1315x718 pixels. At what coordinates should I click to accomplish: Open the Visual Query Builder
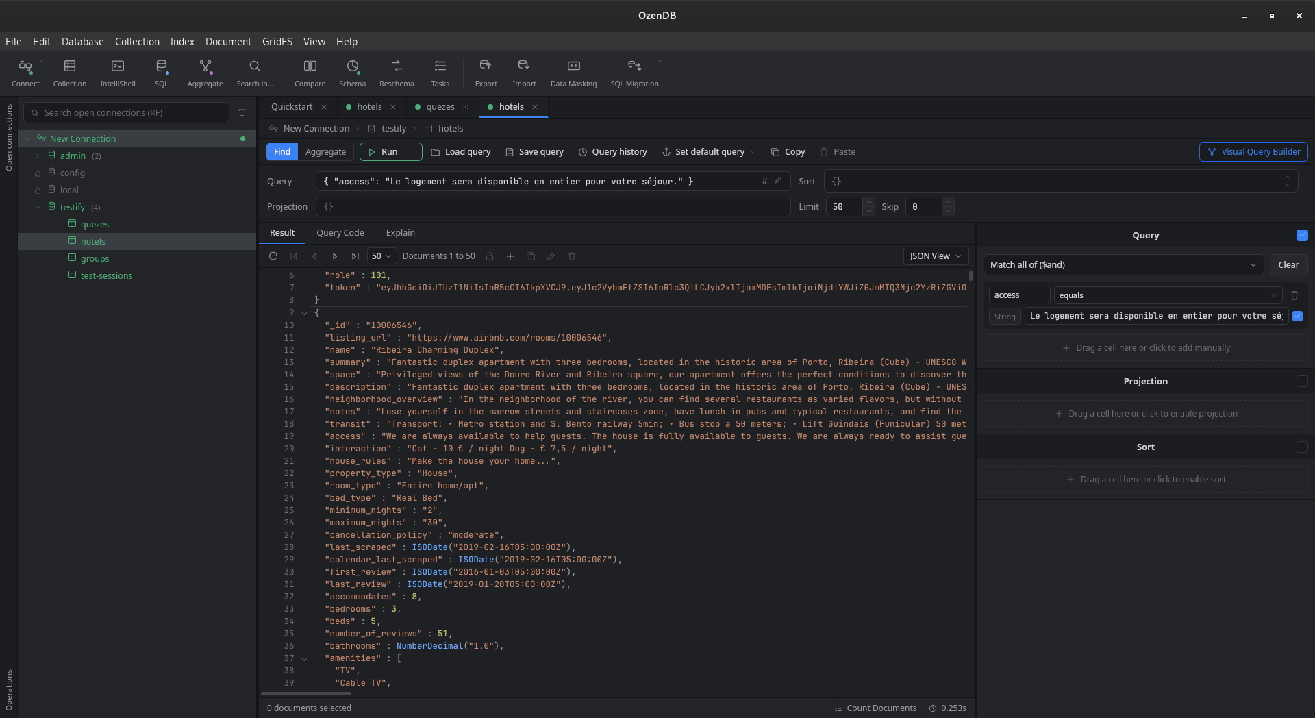pyautogui.click(x=1253, y=151)
